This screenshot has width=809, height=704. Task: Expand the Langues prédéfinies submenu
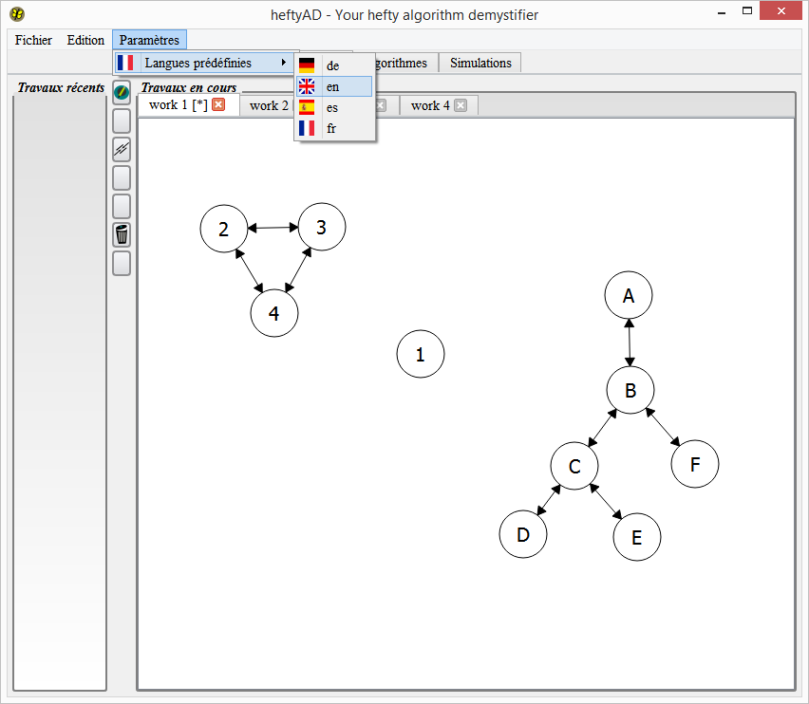[x=205, y=63]
